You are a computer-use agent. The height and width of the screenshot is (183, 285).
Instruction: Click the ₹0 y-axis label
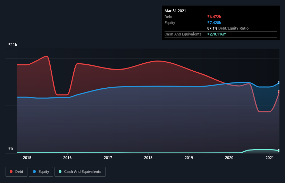pyautogui.click(x=11, y=149)
